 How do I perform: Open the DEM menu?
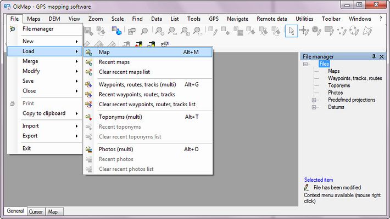[x=54, y=19]
